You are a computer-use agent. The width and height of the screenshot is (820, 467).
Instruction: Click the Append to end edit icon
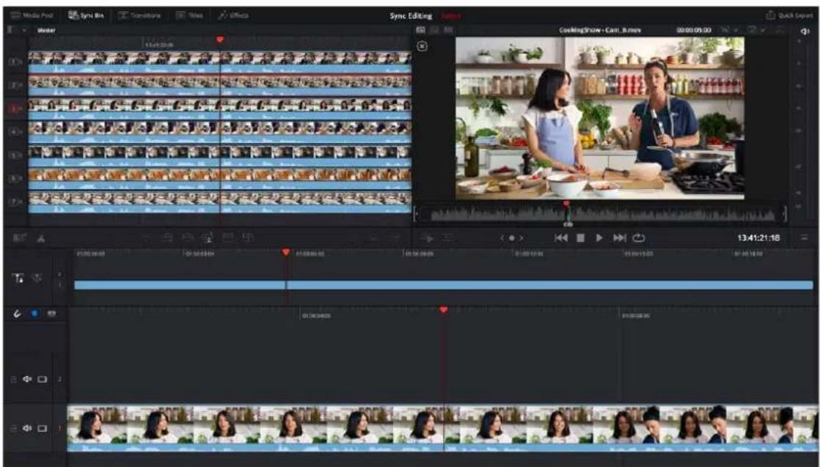(x=168, y=238)
